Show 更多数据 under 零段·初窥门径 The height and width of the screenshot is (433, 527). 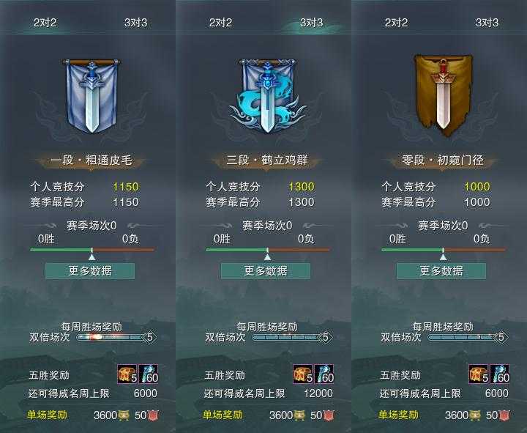point(441,271)
